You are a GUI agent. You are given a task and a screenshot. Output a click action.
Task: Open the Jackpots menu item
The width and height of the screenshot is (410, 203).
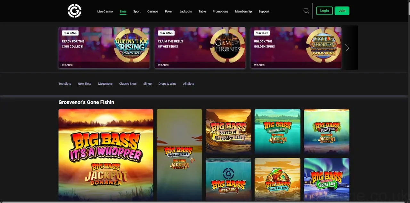(x=185, y=12)
